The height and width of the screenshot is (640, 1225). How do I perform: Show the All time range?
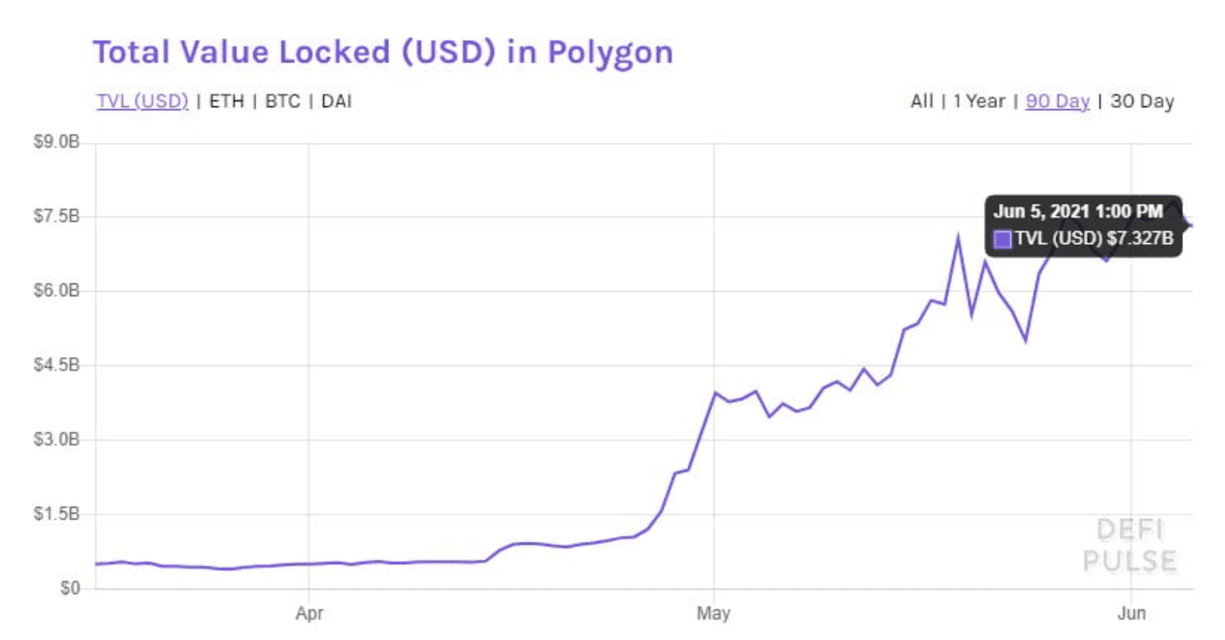point(922,101)
